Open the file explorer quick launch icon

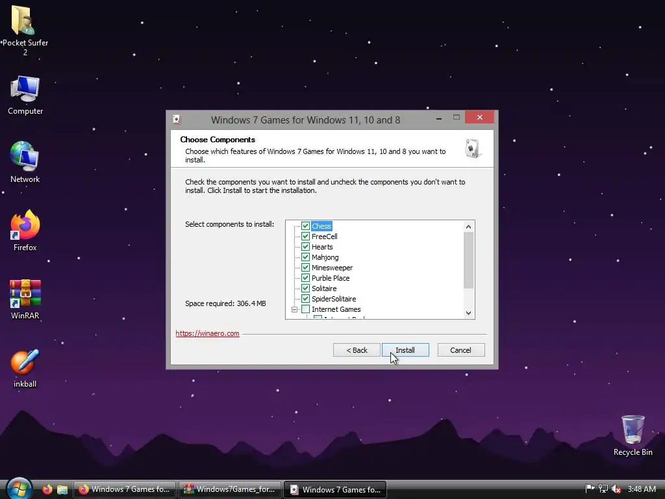62,489
